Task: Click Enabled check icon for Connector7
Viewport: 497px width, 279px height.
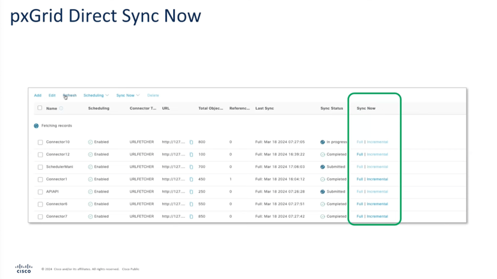Action: click(x=90, y=217)
